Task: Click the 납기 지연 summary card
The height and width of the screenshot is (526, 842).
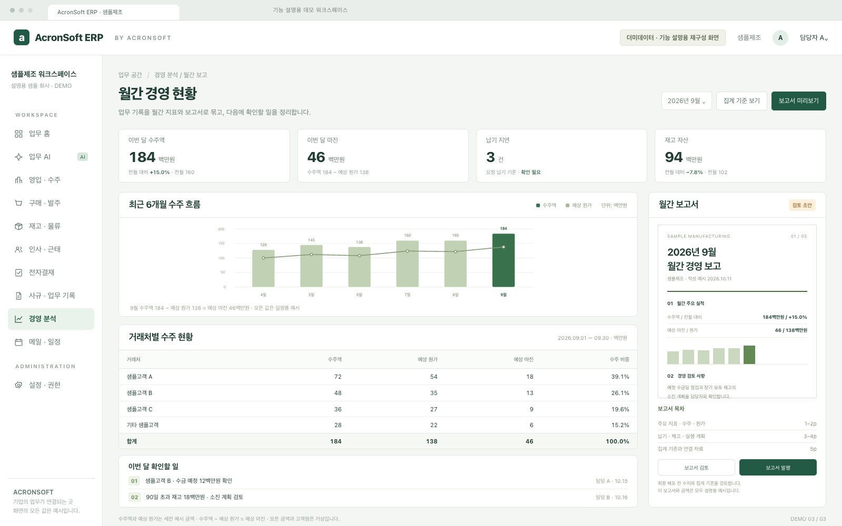Action: pyautogui.click(x=562, y=156)
